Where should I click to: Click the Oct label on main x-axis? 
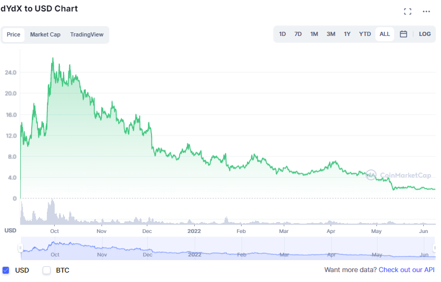55,231
